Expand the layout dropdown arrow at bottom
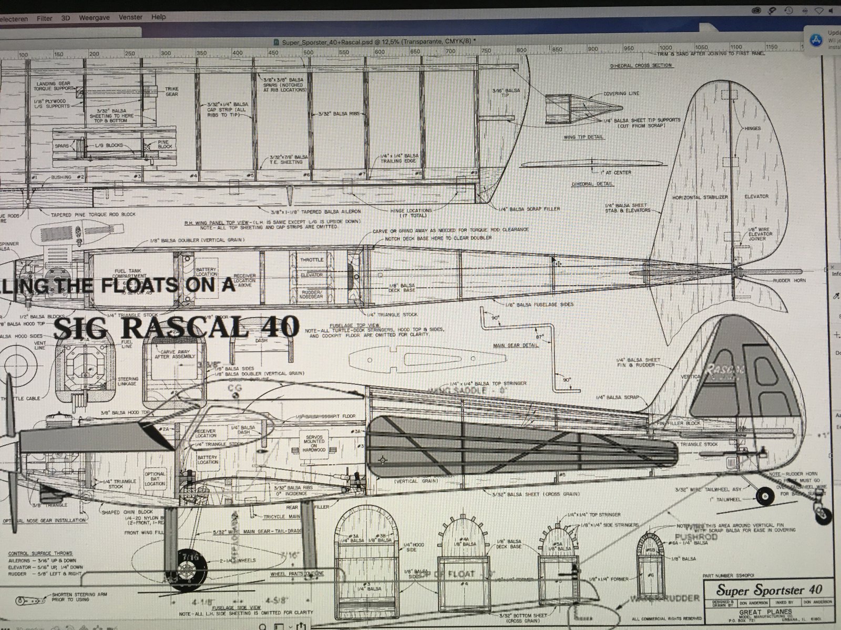This screenshot has width=841, height=630. (x=290, y=627)
